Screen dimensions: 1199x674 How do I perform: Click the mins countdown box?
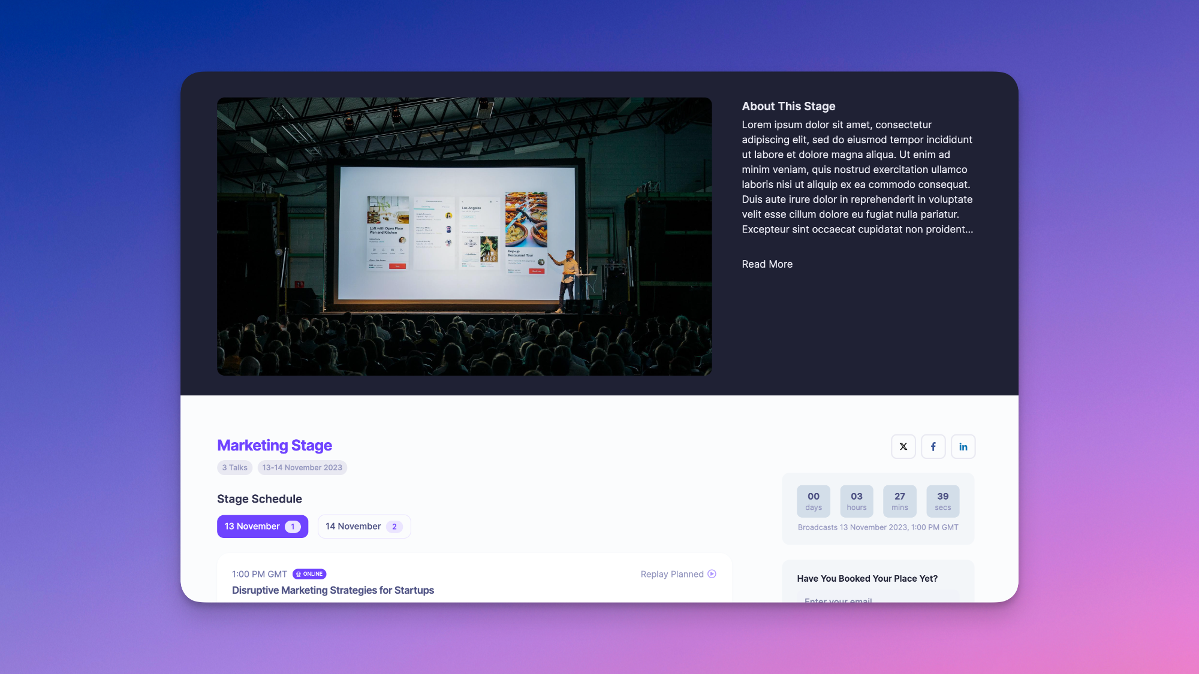point(899,501)
